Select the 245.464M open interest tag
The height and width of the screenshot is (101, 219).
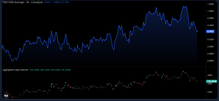coord(212,81)
